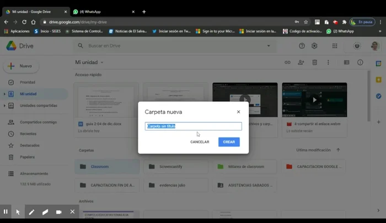Click the CREAR button

tap(229, 142)
